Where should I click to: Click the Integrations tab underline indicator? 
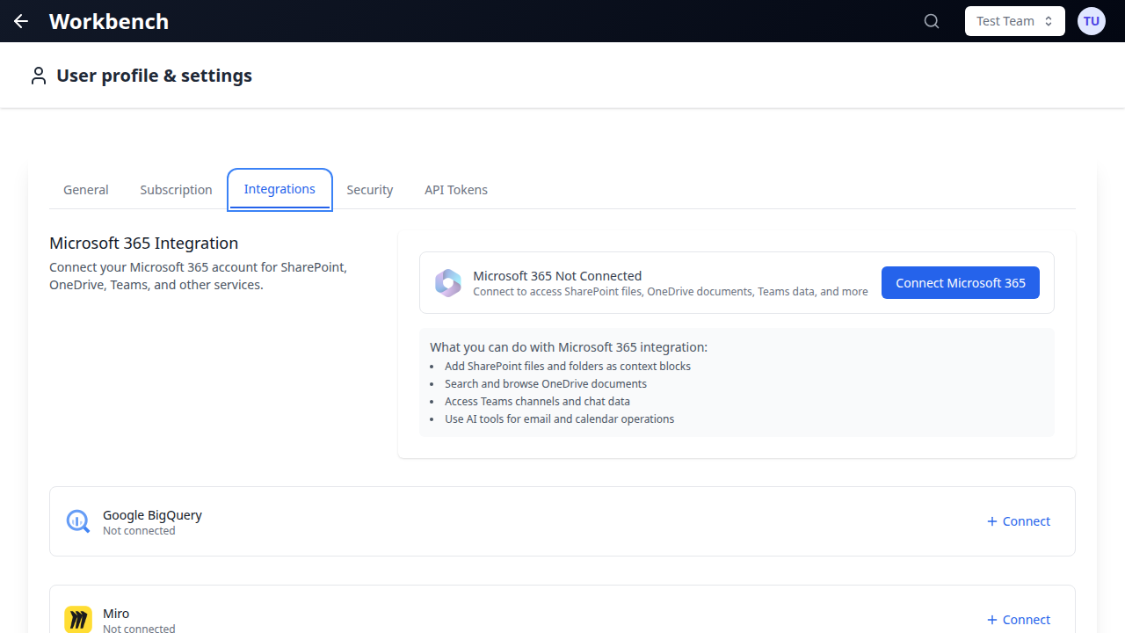(x=279, y=209)
